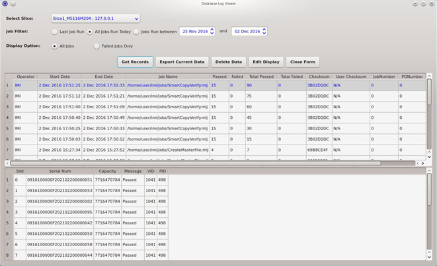Click Export Current Data button
This screenshot has width=437, height=266.
pos(182,62)
